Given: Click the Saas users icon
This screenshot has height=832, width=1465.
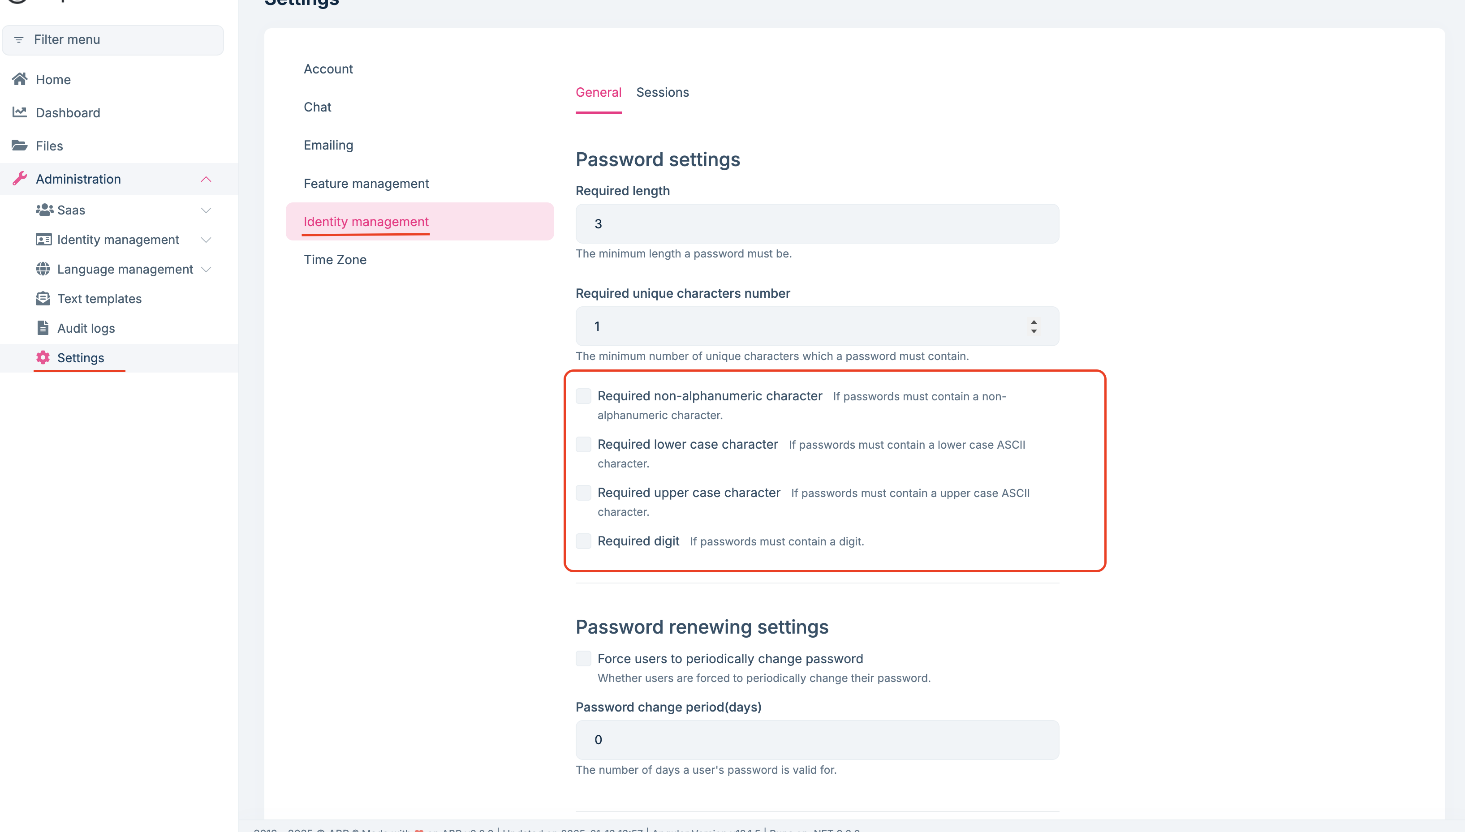Looking at the screenshot, I should (44, 210).
